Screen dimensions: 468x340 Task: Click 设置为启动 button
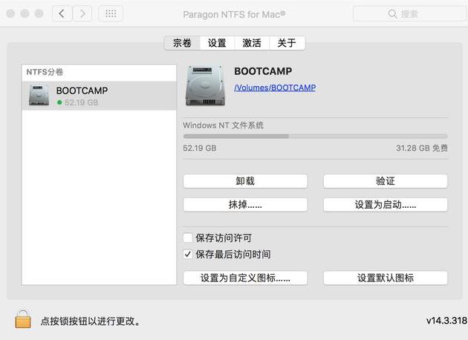(385, 204)
